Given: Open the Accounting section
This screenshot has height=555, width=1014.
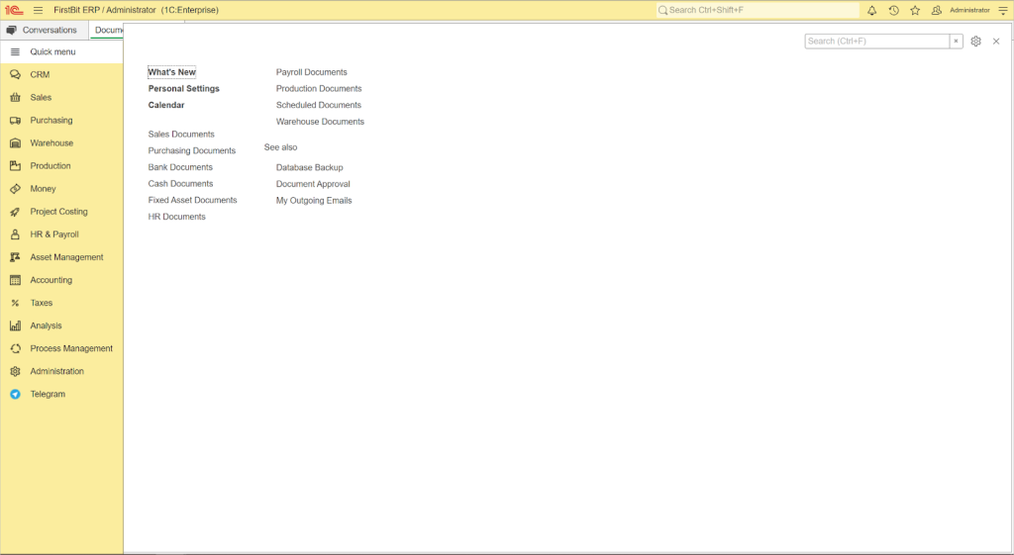Looking at the screenshot, I should [x=61, y=280].
